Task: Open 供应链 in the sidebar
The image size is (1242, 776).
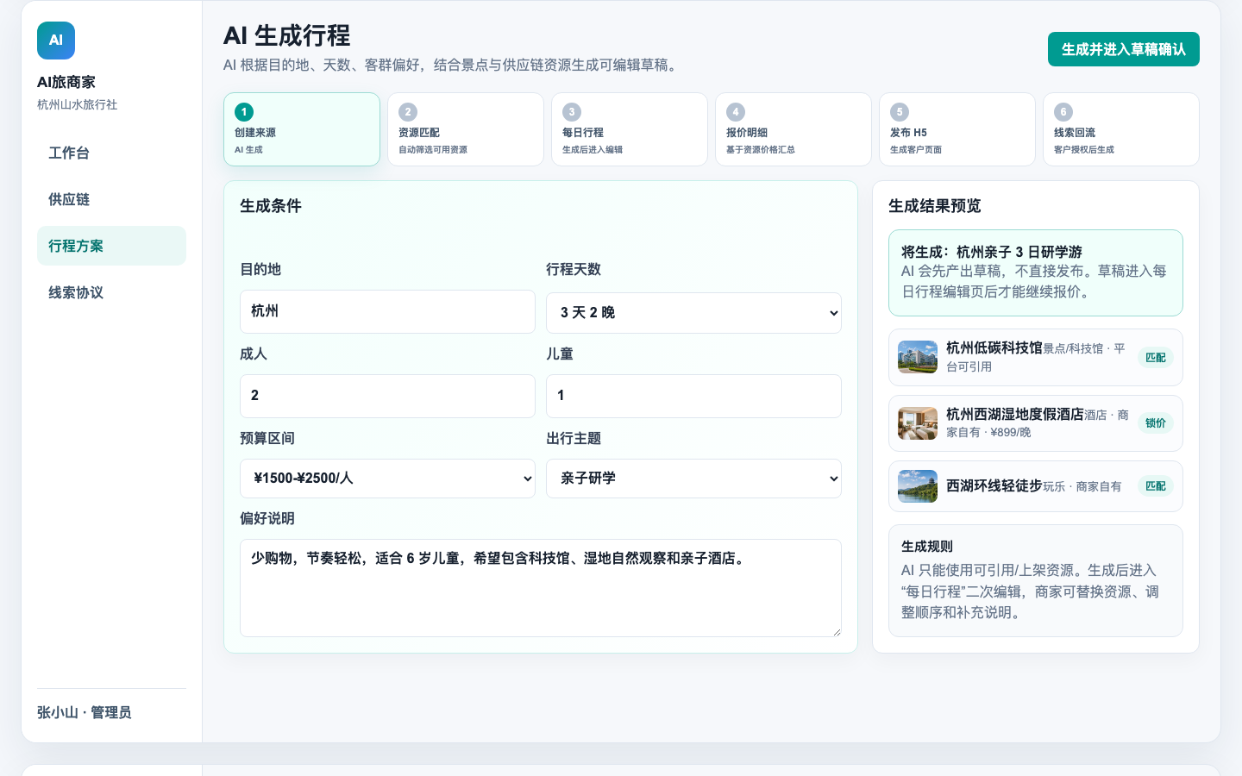Action: pyautogui.click(x=111, y=199)
